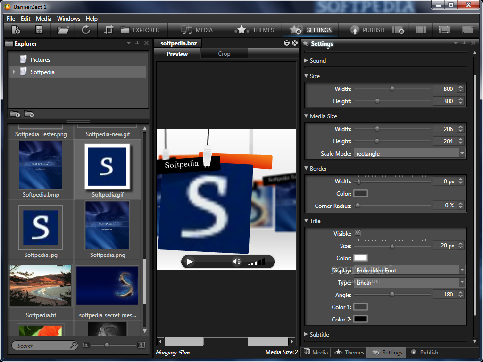The height and width of the screenshot is (362, 483).
Task: Open the Display Embedded Font dropdown
Action: (409, 270)
